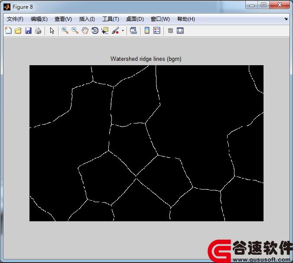Open the 工具(T) menu

(x=111, y=19)
